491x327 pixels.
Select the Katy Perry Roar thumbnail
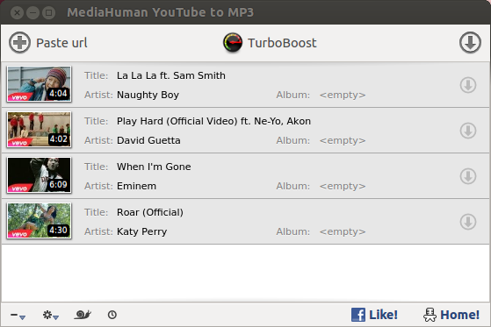[x=40, y=221]
